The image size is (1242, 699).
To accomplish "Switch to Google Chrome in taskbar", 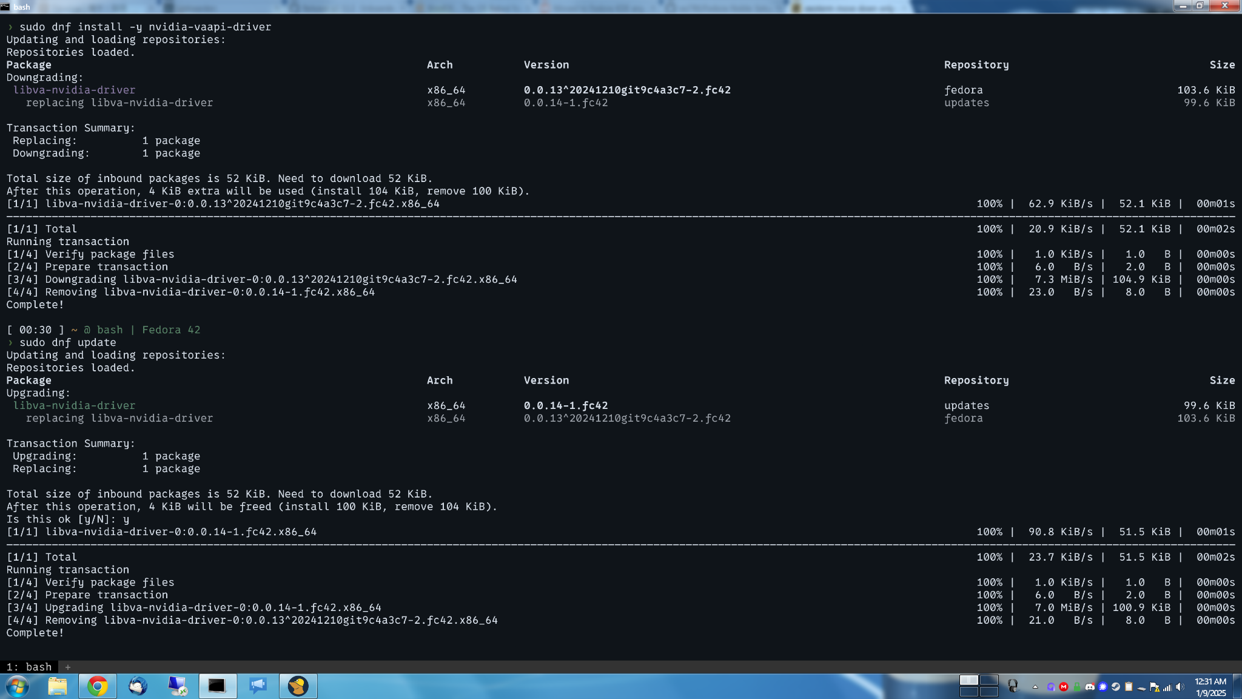I will (98, 686).
